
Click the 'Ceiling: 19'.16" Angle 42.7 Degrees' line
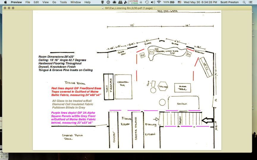(x=62, y=60)
